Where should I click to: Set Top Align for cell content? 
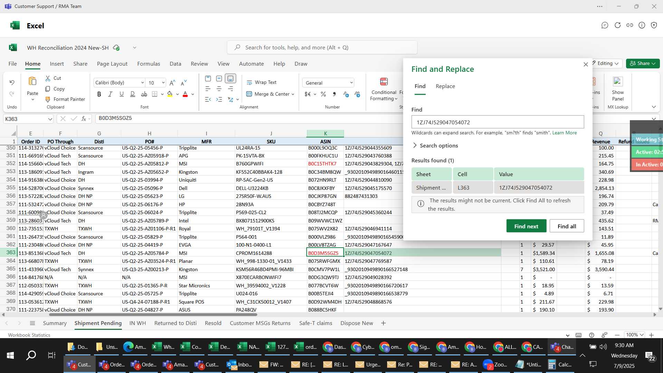[x=208, y=79]
